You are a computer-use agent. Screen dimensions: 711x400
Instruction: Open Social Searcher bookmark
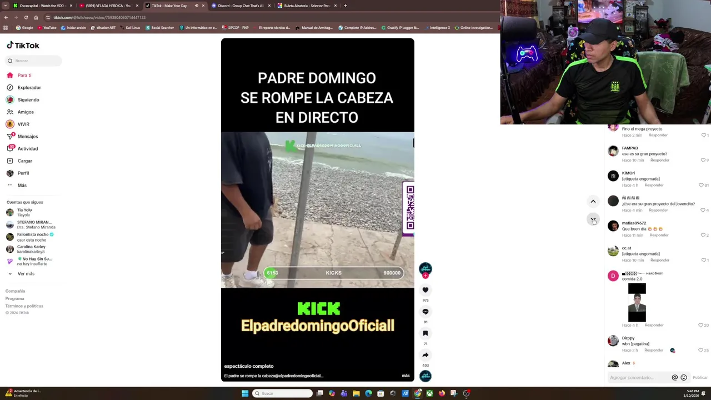[x=159, y=28]
